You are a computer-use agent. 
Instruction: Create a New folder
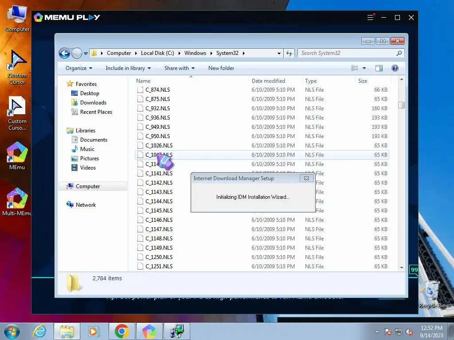click(221, 68)
